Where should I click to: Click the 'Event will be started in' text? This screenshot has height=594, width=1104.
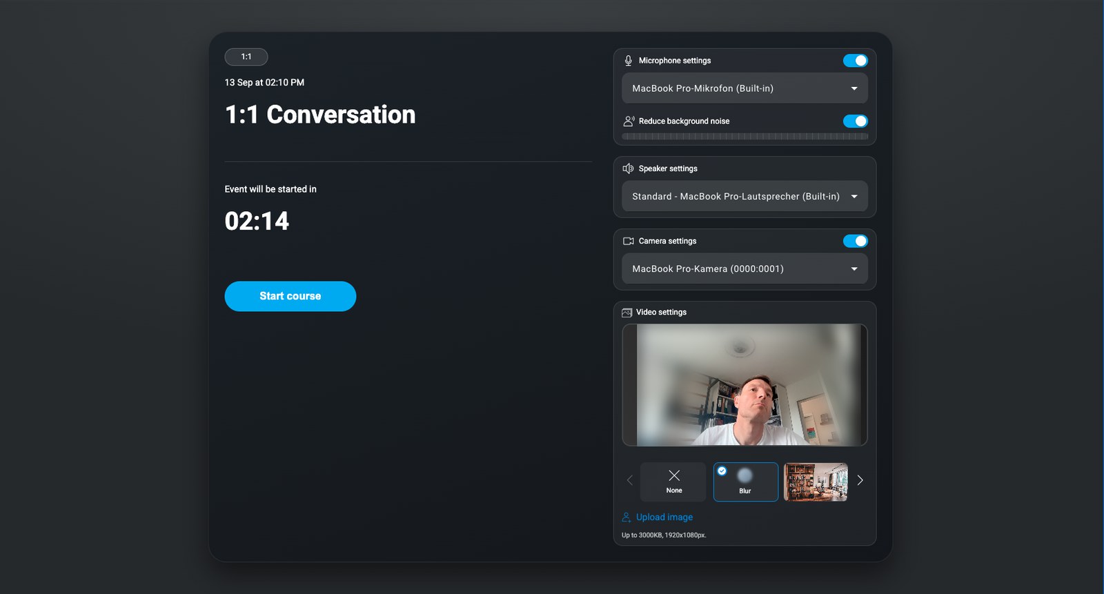tap(270, 189)
